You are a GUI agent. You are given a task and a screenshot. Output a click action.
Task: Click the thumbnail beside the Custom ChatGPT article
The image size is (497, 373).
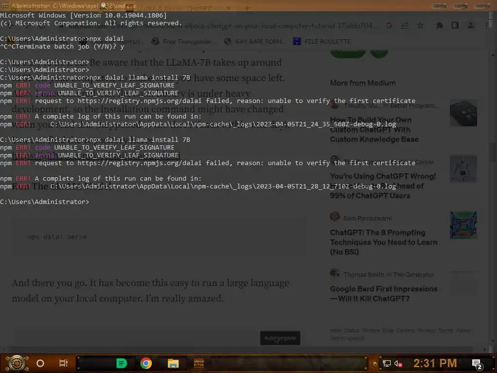[x=463, y=113]
